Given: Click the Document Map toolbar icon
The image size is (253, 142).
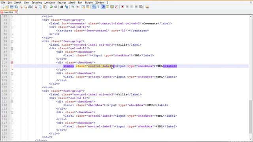Looking at the screenshot, I should coord(112,7).
